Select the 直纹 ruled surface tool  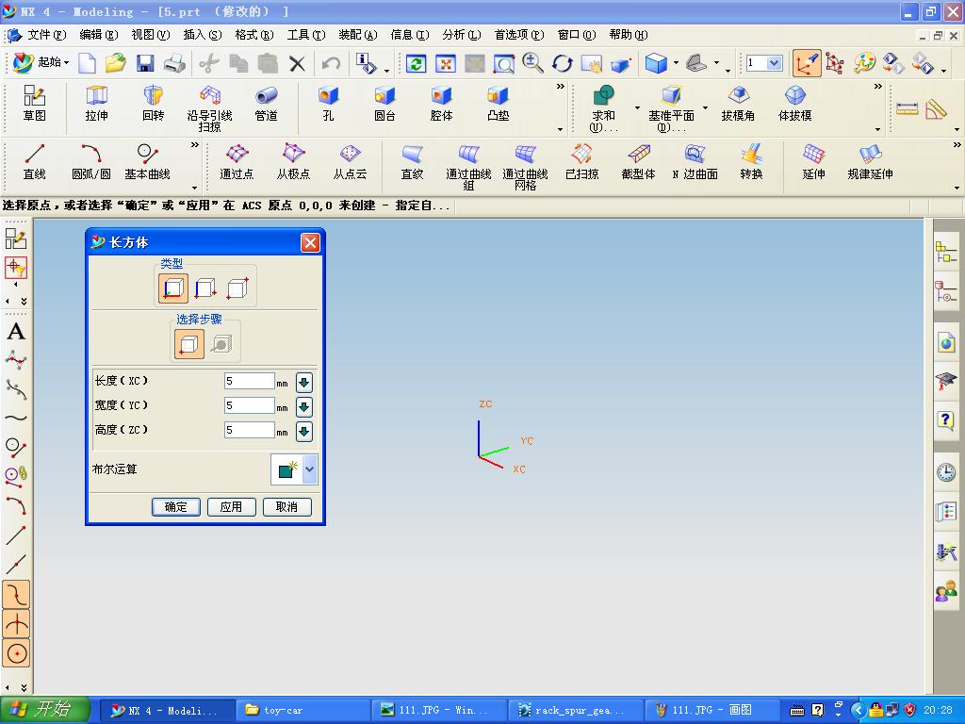point(412,162)
